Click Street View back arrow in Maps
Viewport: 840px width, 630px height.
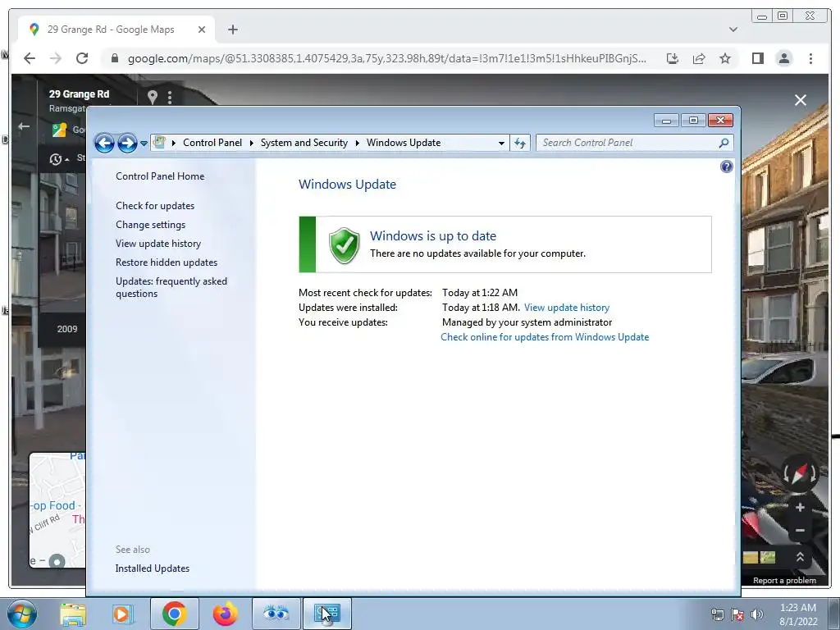pos(24,126)
